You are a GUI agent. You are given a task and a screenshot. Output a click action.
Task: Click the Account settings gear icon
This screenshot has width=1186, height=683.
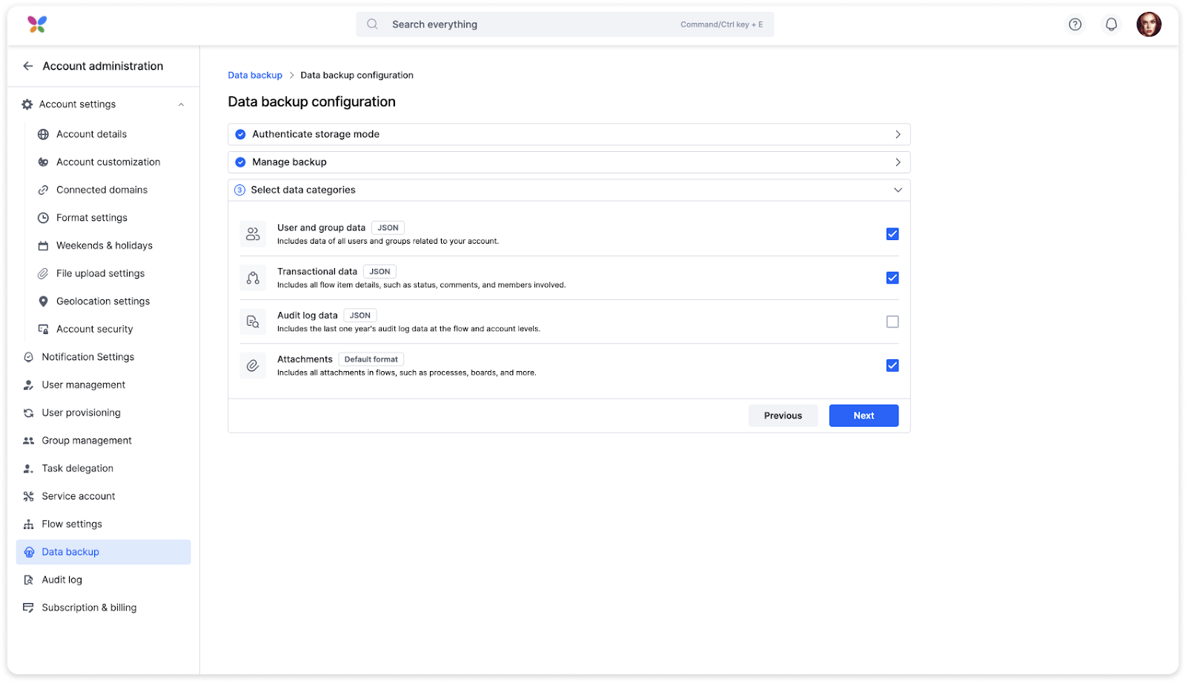click(x=27, y=104)
